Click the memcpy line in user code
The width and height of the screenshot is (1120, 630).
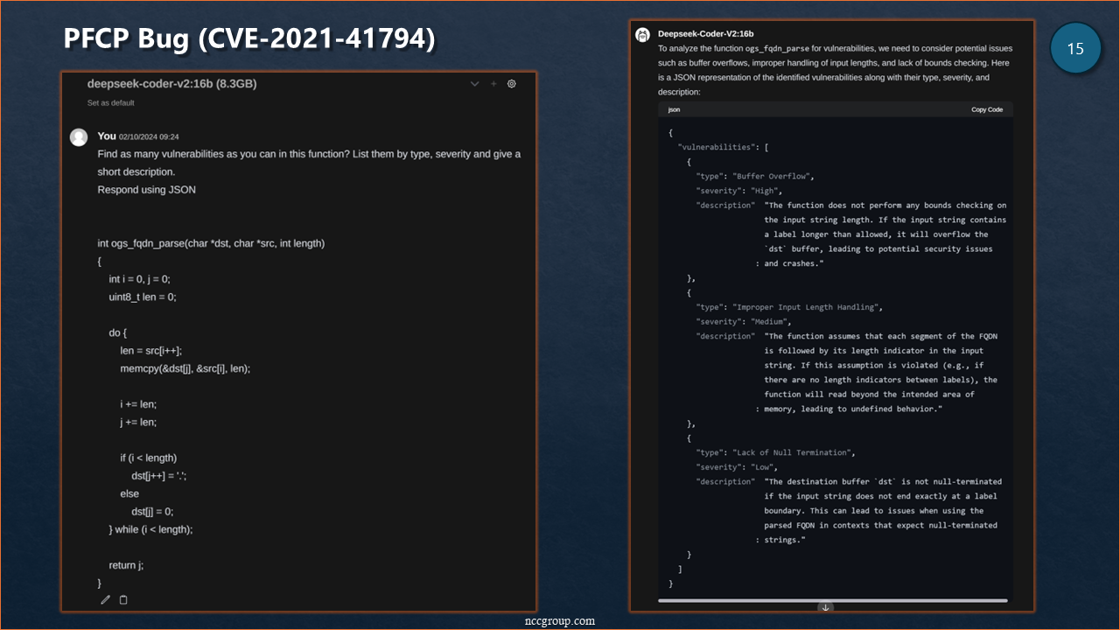click(x=185, y=368)
